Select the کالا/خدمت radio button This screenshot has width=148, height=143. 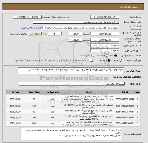93,55
